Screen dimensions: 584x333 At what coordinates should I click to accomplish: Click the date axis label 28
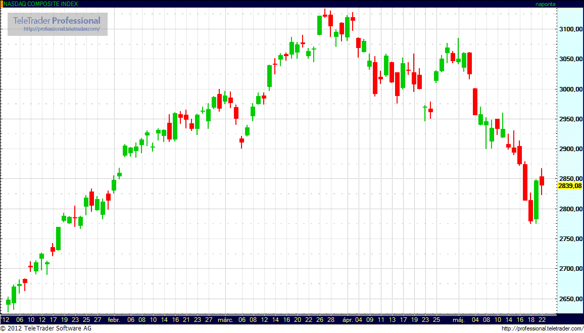[331, 319]
